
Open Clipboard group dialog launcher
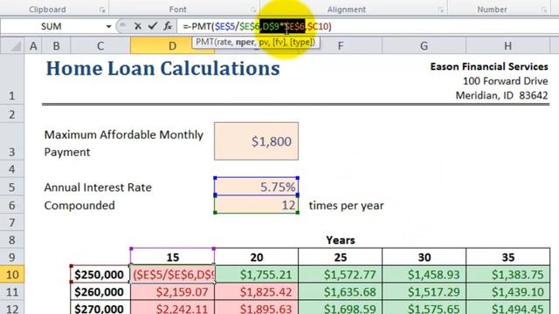tap(102, 10)
